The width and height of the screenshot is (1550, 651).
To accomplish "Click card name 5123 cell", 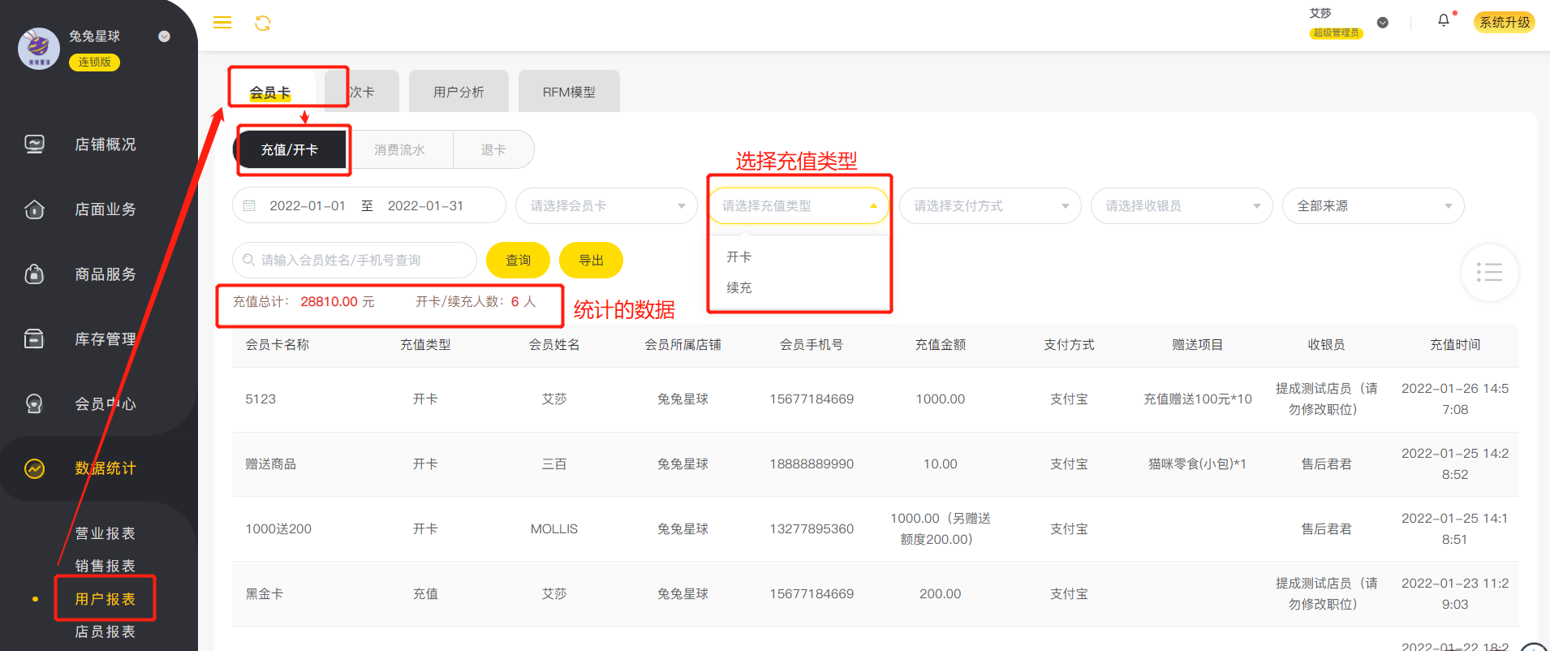I will click(260, 399).
